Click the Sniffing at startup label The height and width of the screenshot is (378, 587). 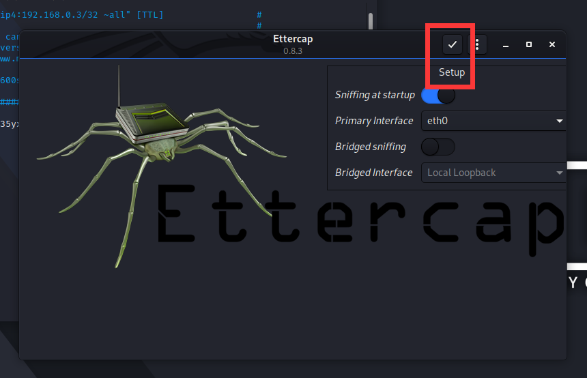point(375,95)
